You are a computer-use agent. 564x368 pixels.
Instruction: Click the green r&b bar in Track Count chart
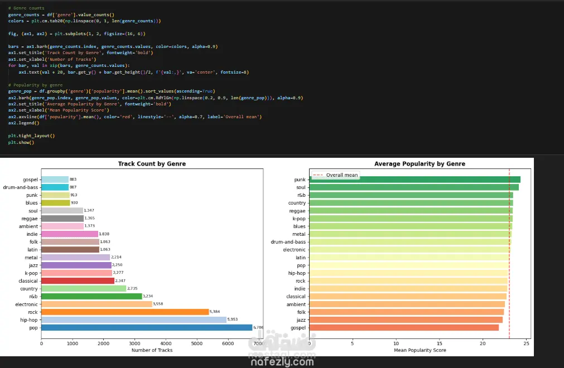91,297
